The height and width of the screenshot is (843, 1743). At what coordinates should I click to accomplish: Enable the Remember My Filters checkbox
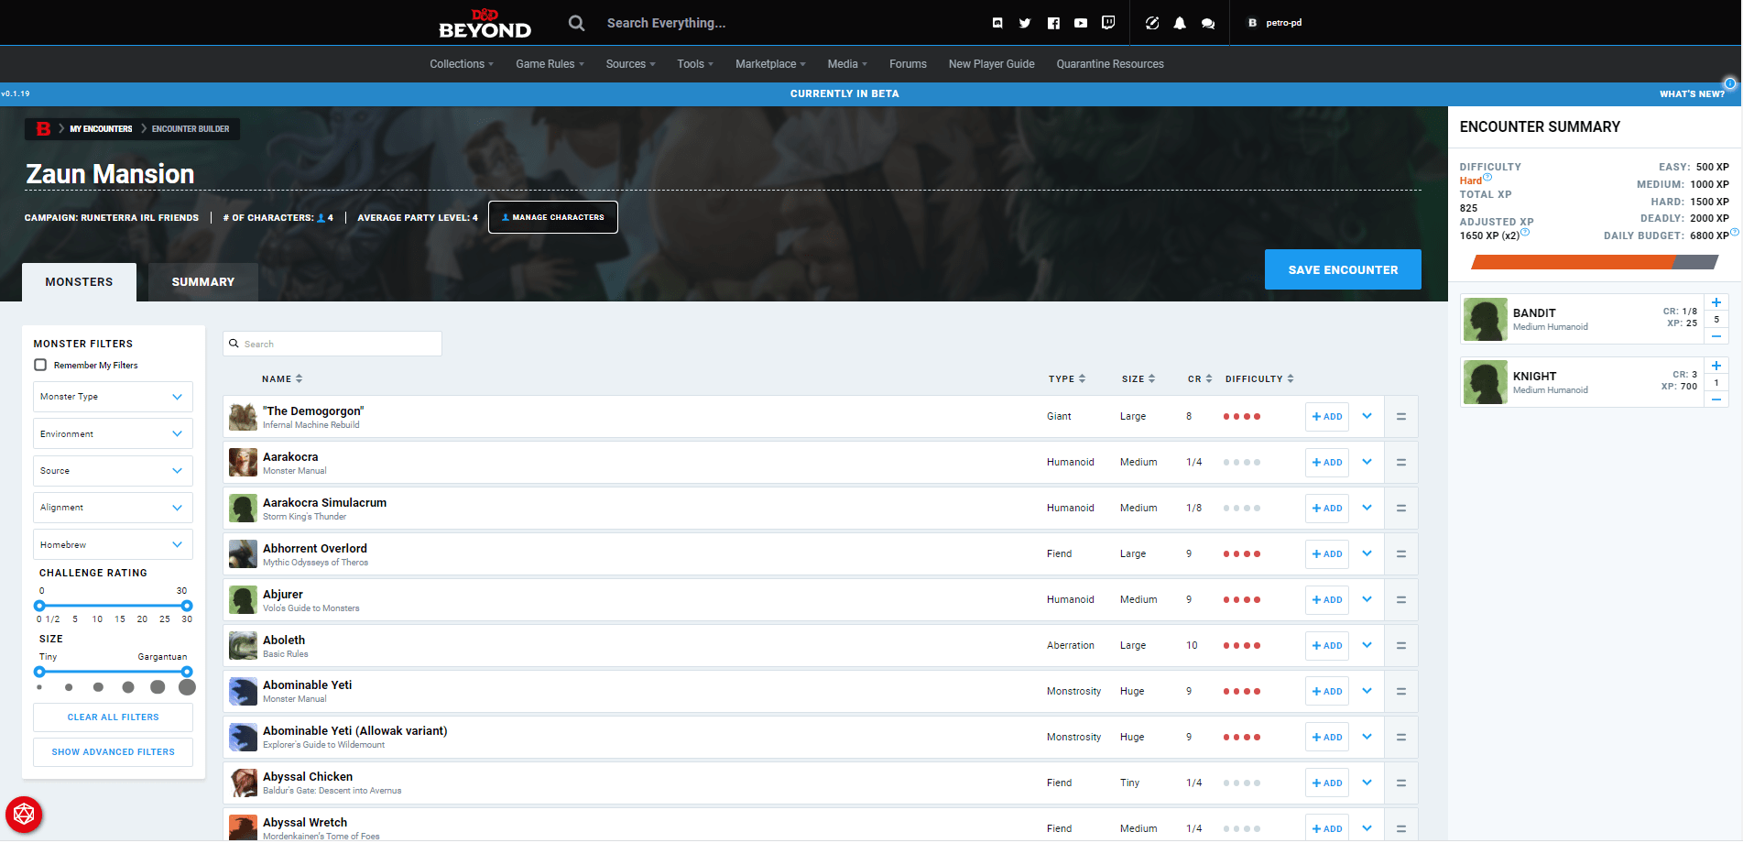tap(40, 365)
